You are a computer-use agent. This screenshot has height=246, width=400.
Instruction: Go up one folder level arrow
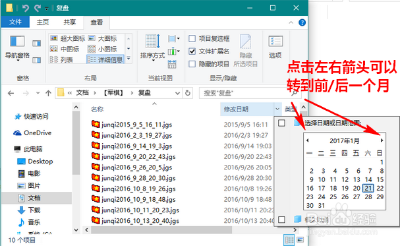(48, 93)
